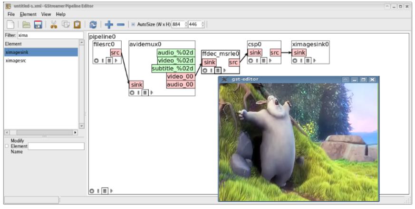Click element list scroll-down arrow
415x209 pixels.
click(81, 126)
